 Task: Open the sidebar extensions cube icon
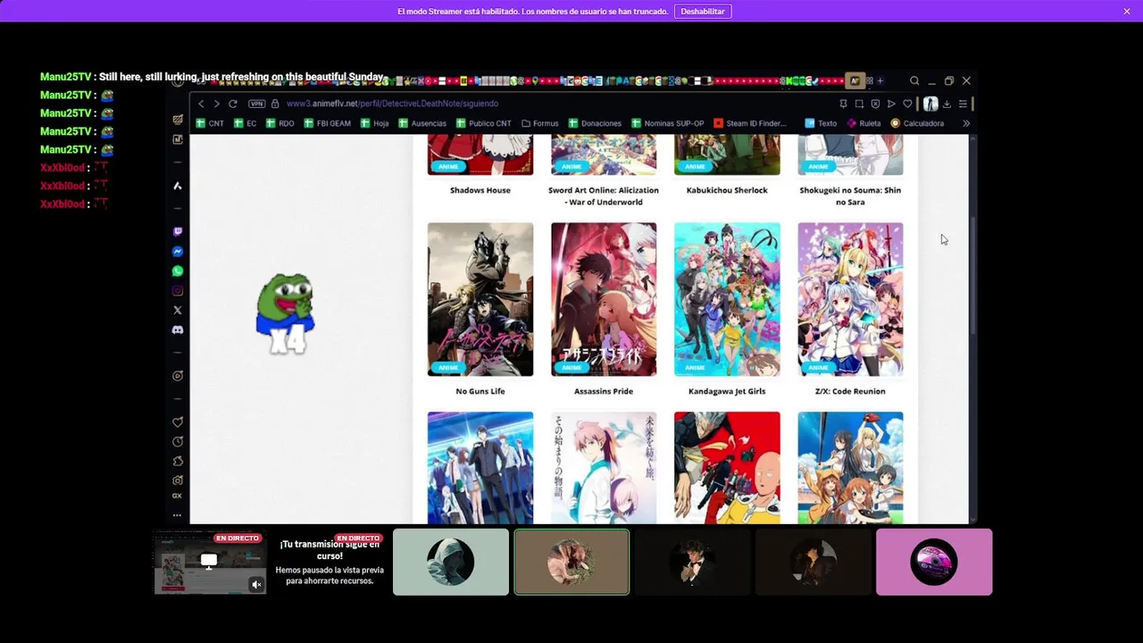(178, 461)
